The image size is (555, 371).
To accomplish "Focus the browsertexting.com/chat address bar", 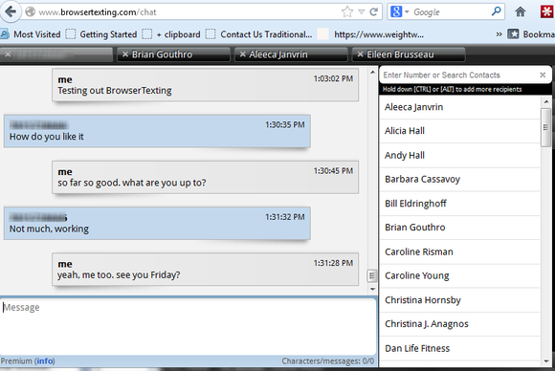I will pos(184,12).
